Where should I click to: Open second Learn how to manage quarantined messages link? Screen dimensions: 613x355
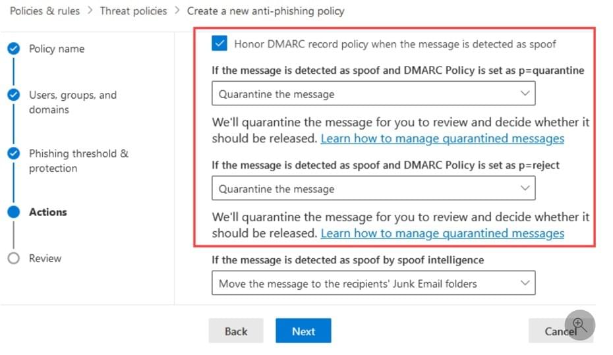pos(442,233)
